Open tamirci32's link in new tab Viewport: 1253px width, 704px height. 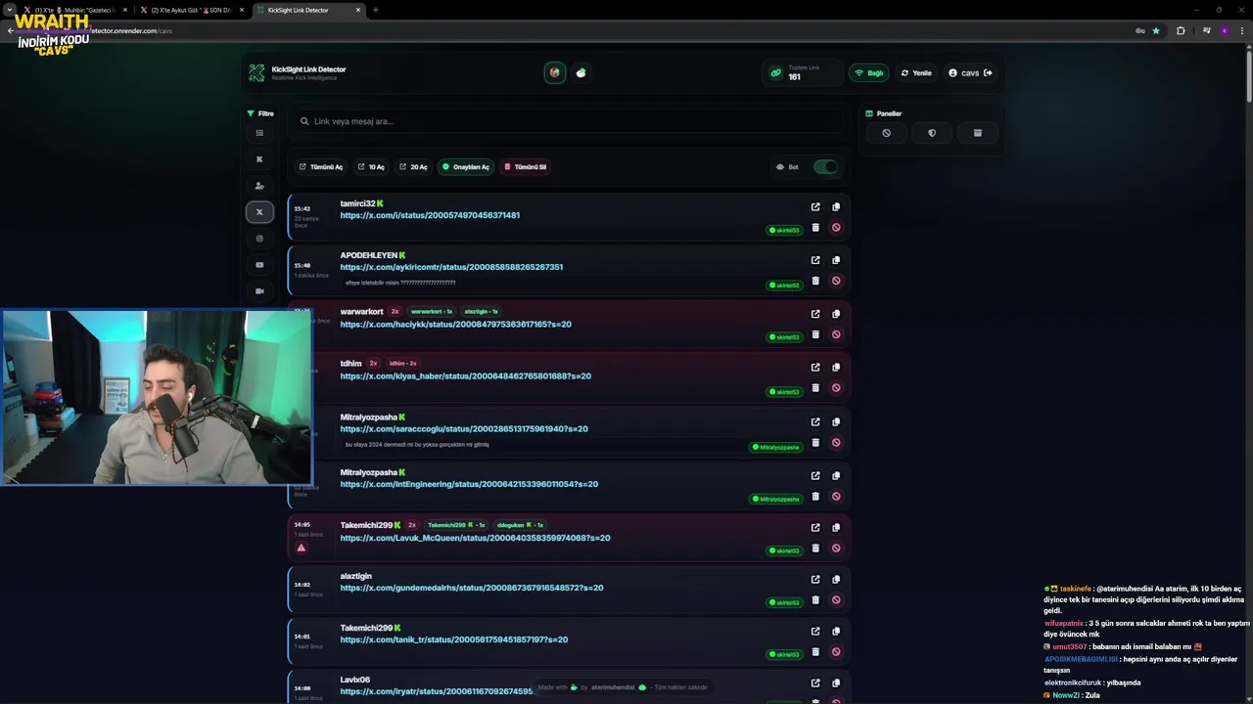[815, 207]
